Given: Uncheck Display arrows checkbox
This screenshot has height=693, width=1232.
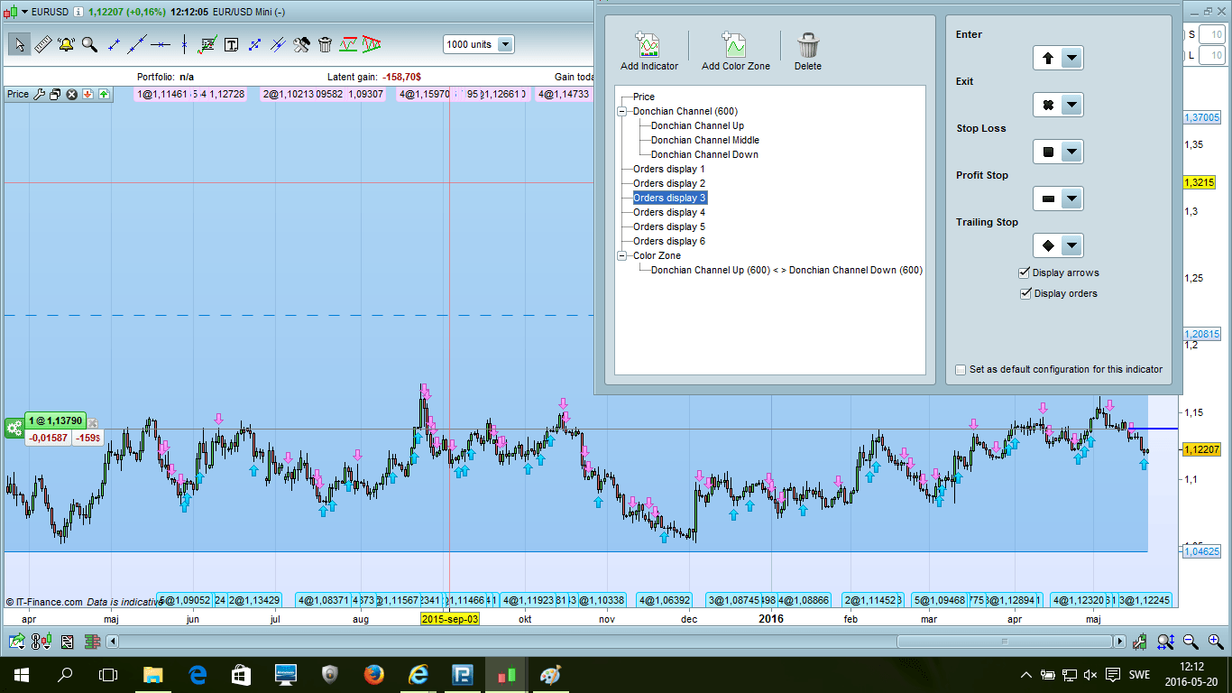Looking at the screenshot, I should click(x=1025, y=273).
